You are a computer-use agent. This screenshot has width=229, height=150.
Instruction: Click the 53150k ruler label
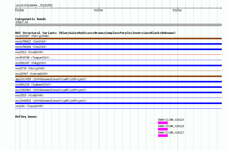click(99, 10)
